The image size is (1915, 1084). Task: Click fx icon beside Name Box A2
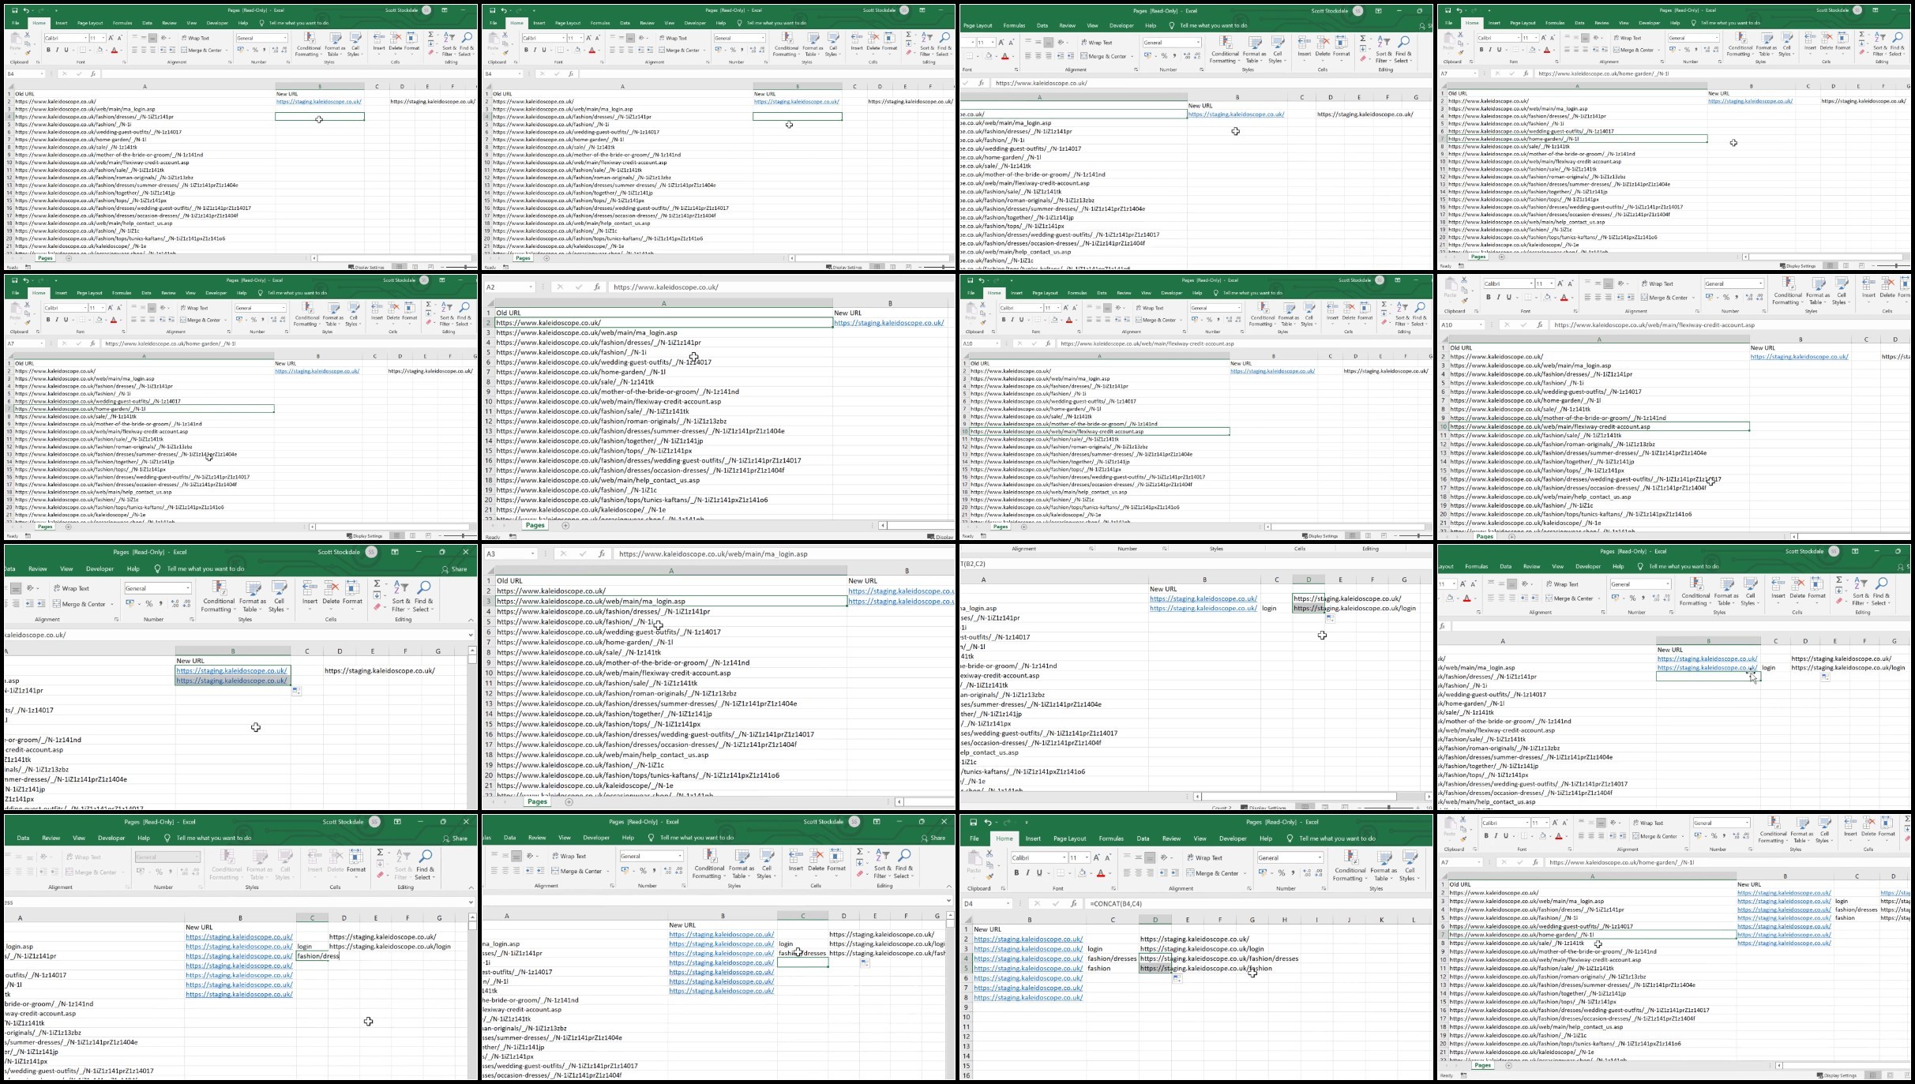pyautogui.click(x=597, y=287)
